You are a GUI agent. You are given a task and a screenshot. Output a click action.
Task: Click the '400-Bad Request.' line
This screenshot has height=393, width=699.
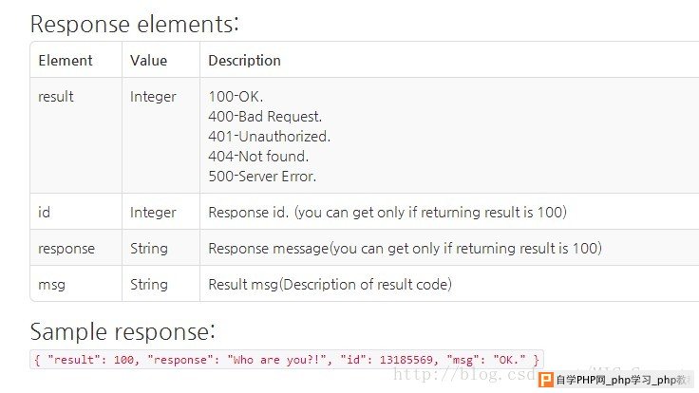coord(265,117)
